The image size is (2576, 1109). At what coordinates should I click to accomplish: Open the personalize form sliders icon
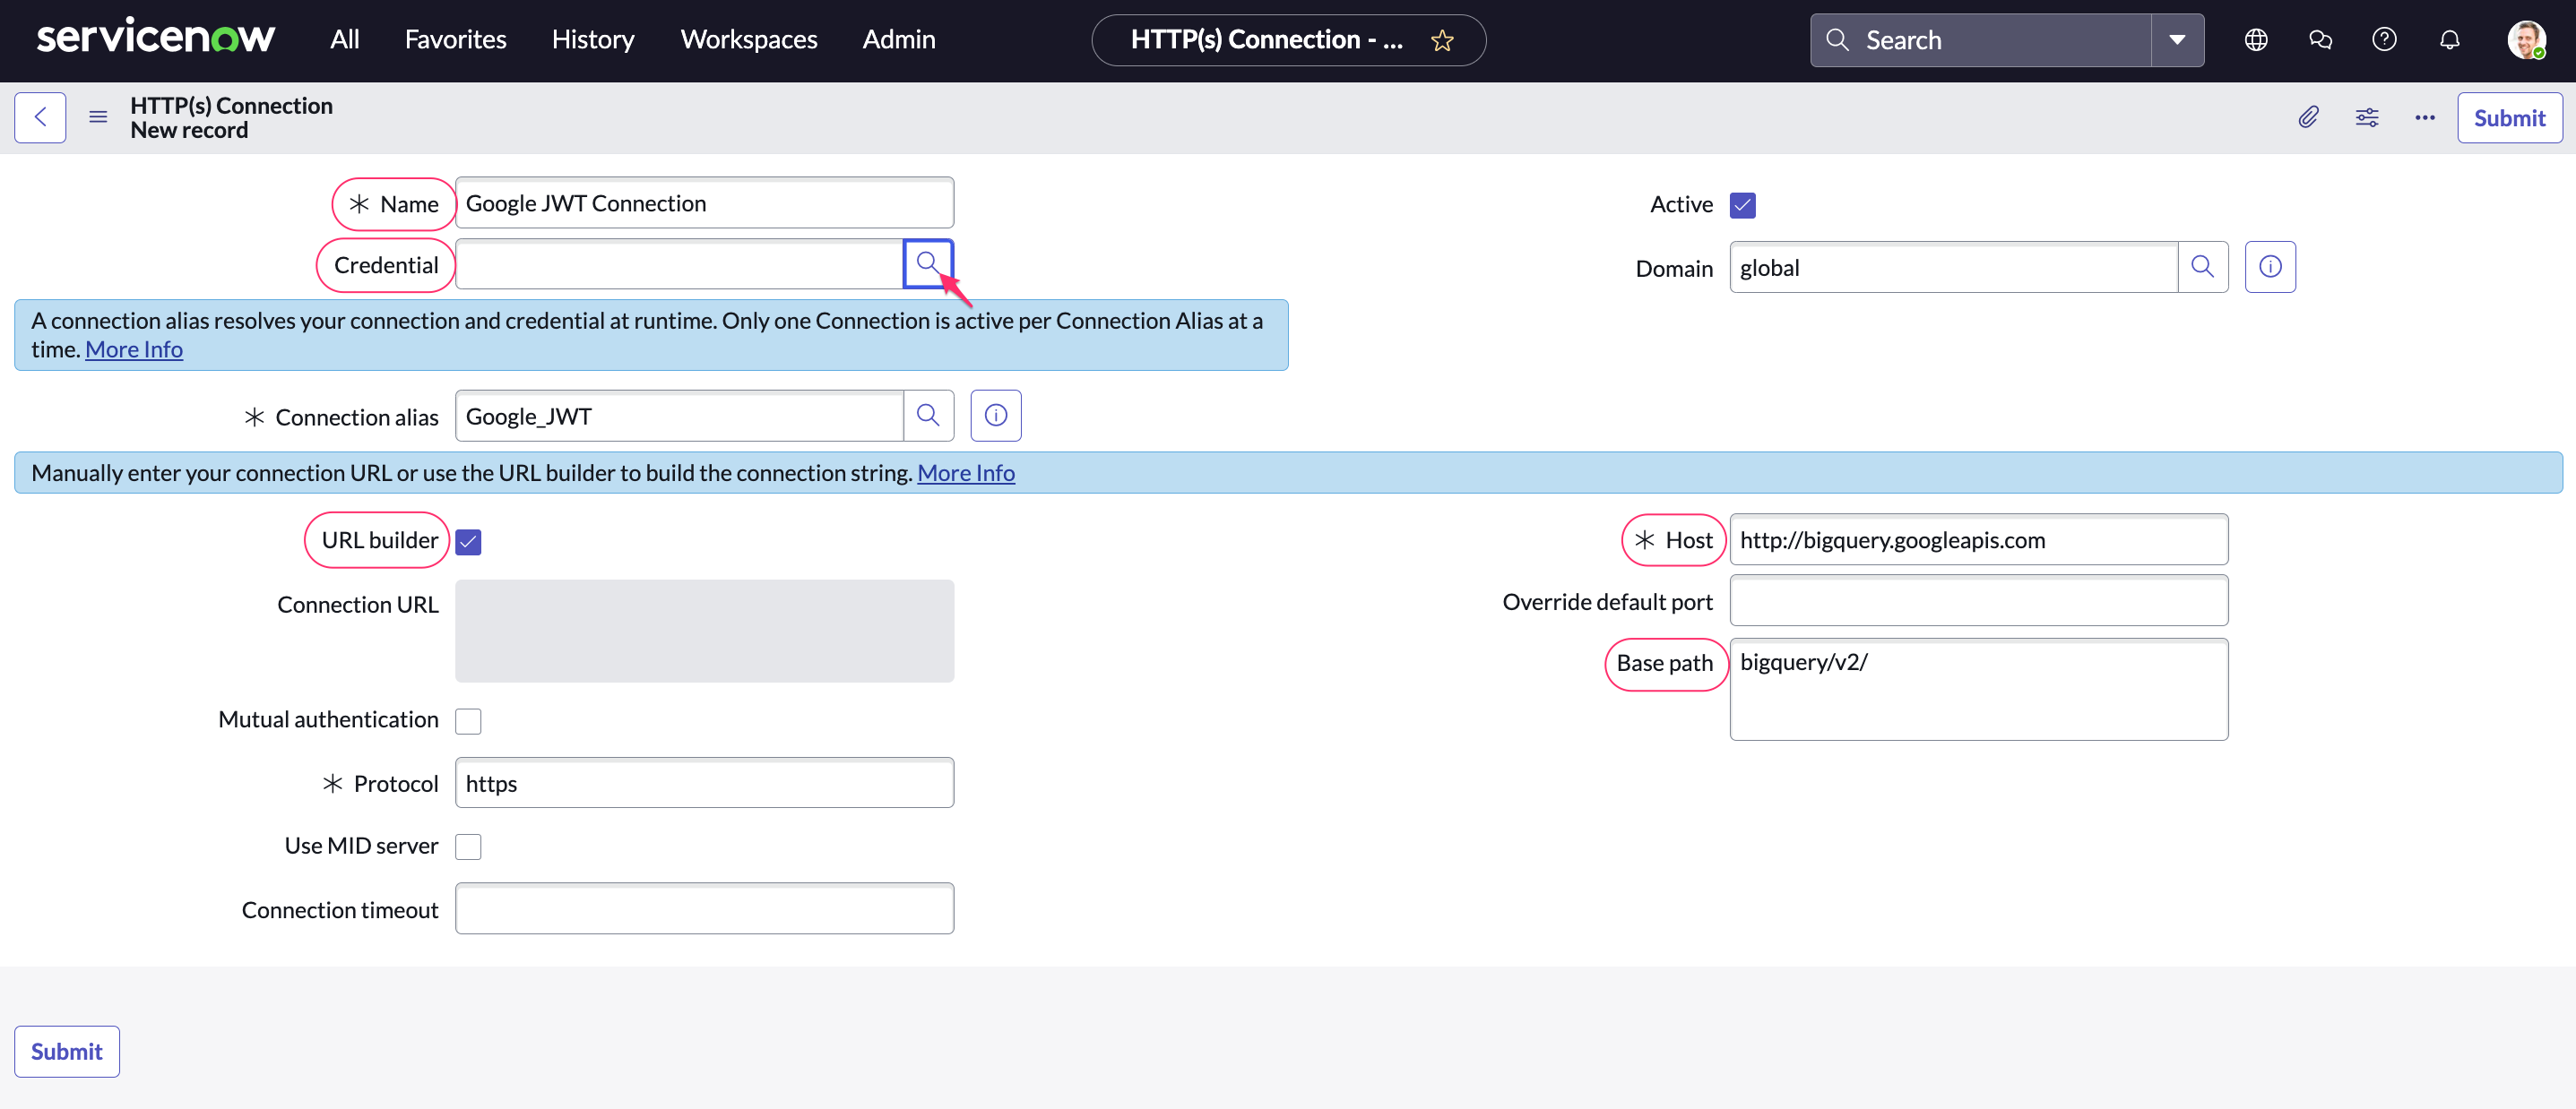[2367, 118]
